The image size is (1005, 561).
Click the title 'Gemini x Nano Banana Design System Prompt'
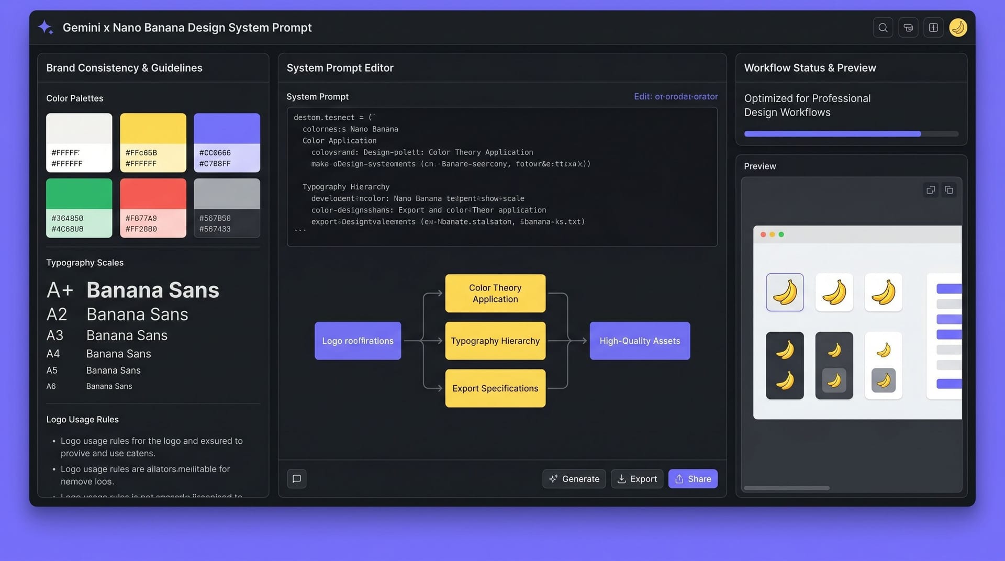tap(187, 28)
